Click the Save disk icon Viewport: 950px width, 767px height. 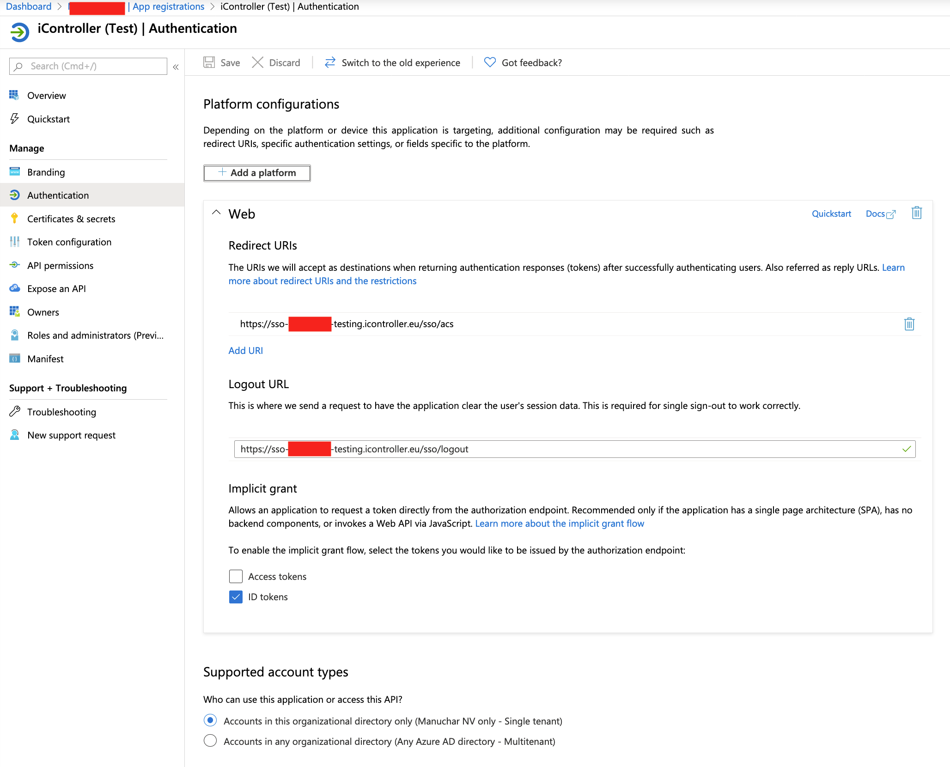coord(209,62)
